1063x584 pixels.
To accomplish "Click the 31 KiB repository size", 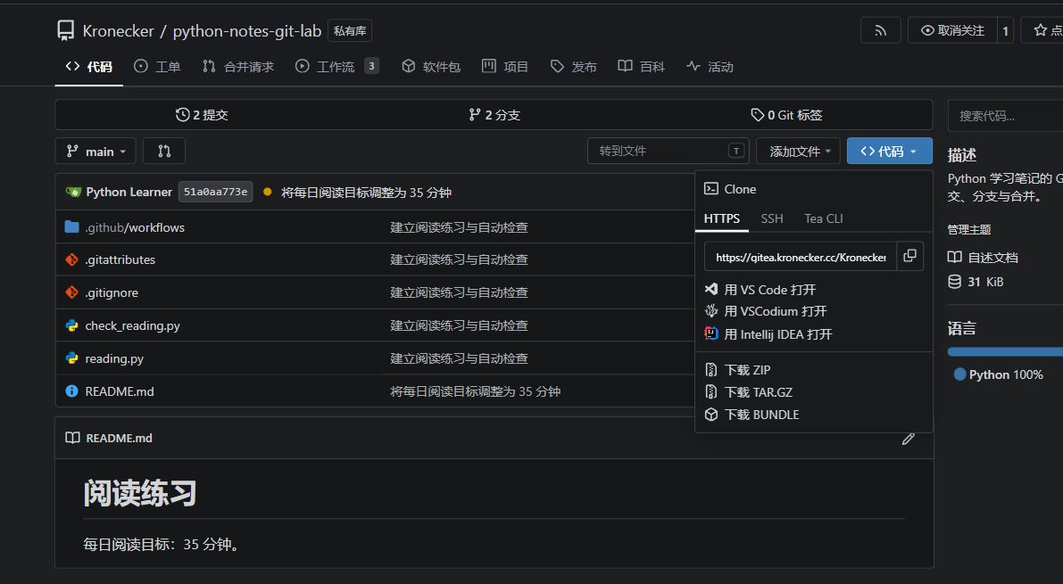I will (x=976, y=282).
